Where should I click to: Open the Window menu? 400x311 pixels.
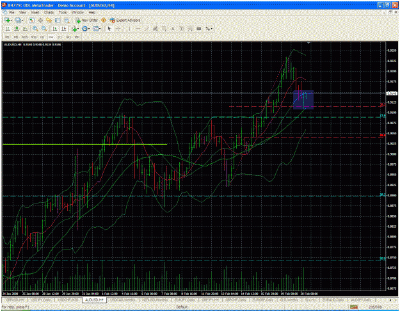pos(77,12)
